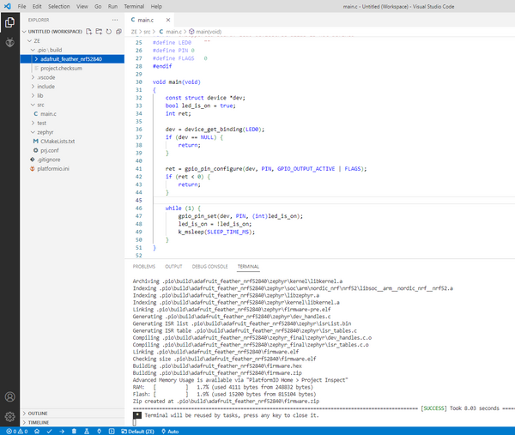The height and width of the screenshot is (435, 515).
Task: Switch to the Debug Console tab
Action: (x=210, y=266)
